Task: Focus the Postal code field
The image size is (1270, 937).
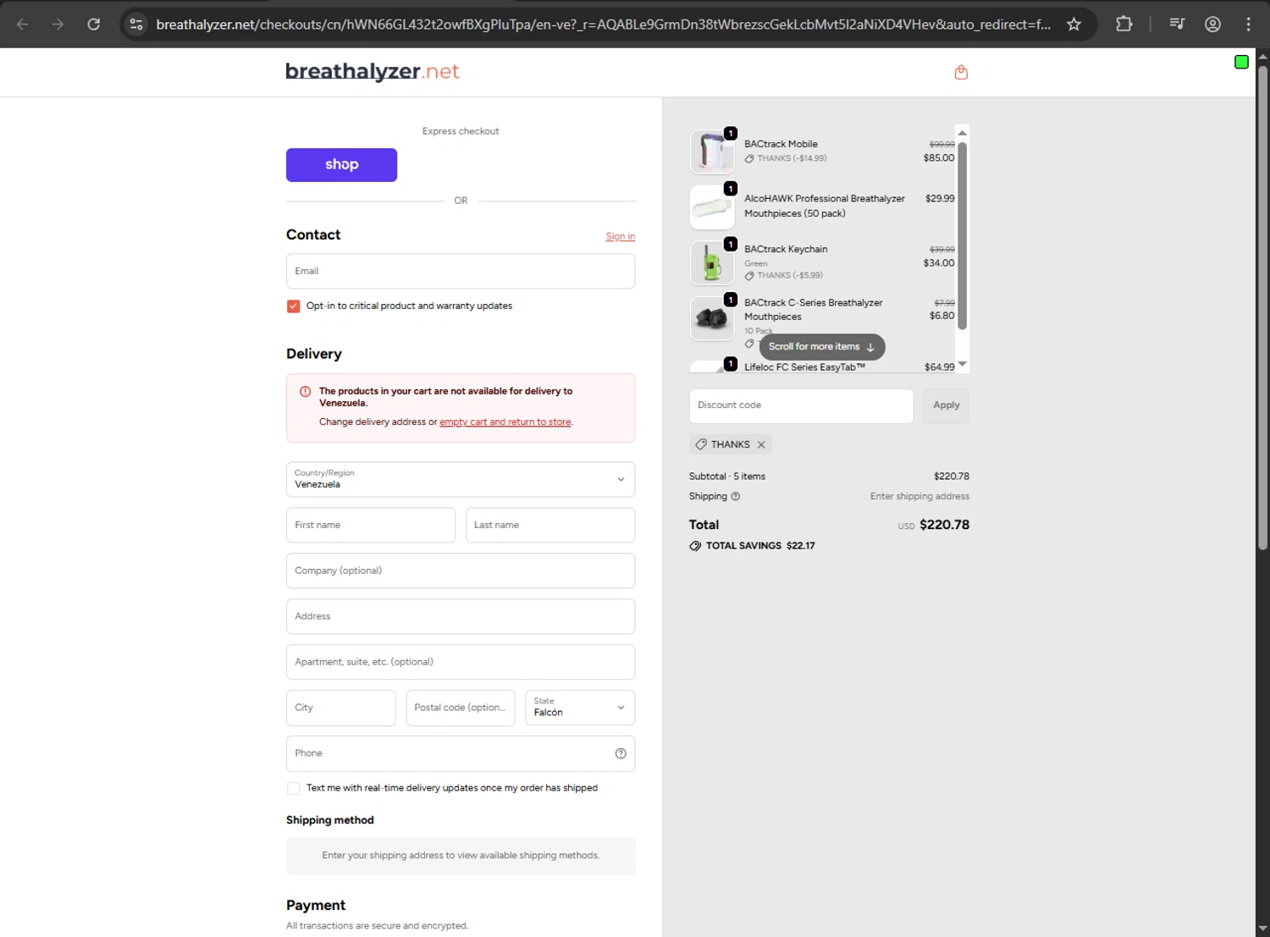Action: pos(461,708)
